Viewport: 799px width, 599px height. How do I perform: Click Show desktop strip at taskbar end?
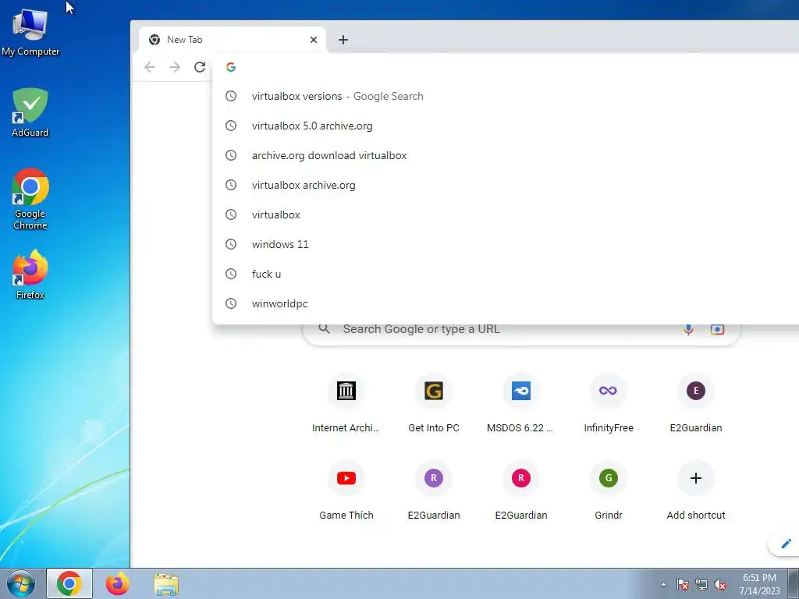794,583
